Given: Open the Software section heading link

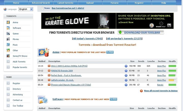Looking at the screenshot, I should pyautogui.click(x=58, y=99).
